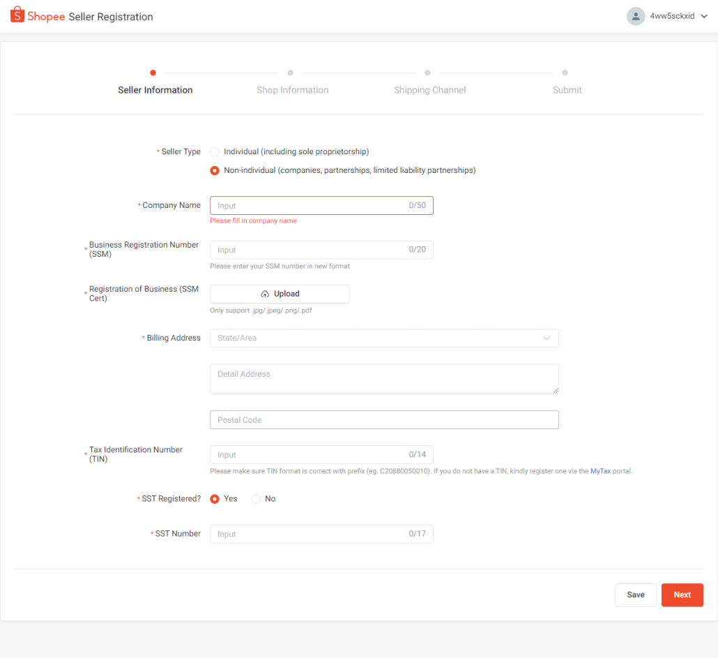Viewport: 718px width, 658px height.
Task: Open the MyTax portal link
Action: (x=600, y=472)
